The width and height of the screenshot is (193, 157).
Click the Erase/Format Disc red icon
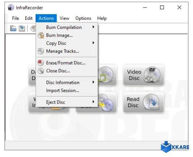point(41,63)
